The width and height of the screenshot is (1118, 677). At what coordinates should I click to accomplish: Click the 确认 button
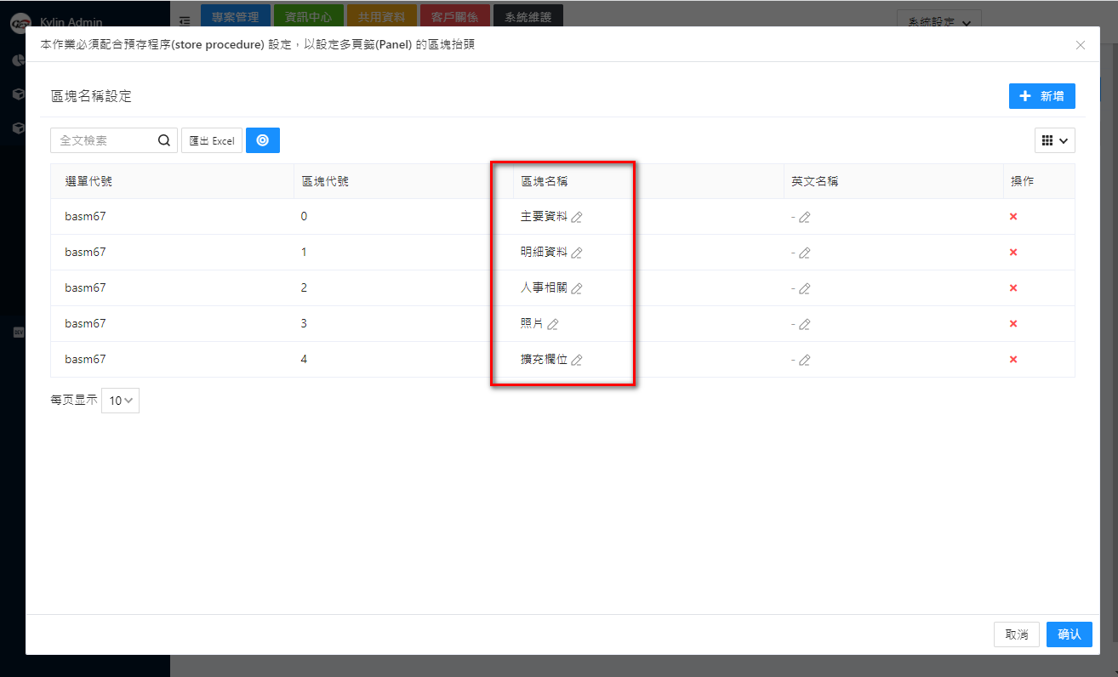click(x=1069, y=634)
